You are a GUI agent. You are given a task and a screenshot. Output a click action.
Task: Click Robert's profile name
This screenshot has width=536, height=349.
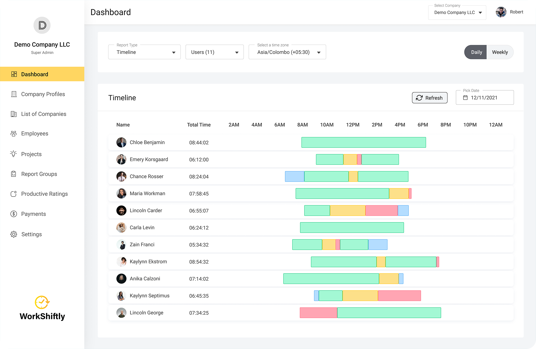point(516,12)
